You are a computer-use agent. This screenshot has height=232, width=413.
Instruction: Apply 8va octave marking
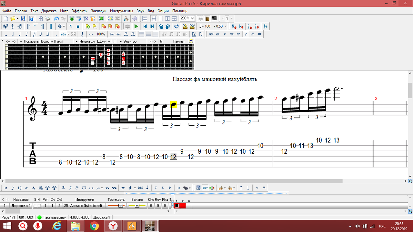112,34
